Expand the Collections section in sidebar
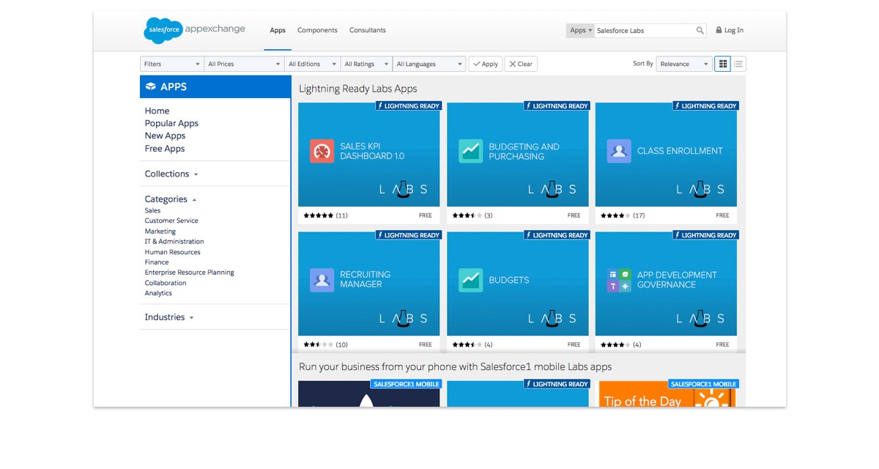The width and height of the screenshot is (879, 469). click(171, 174)
